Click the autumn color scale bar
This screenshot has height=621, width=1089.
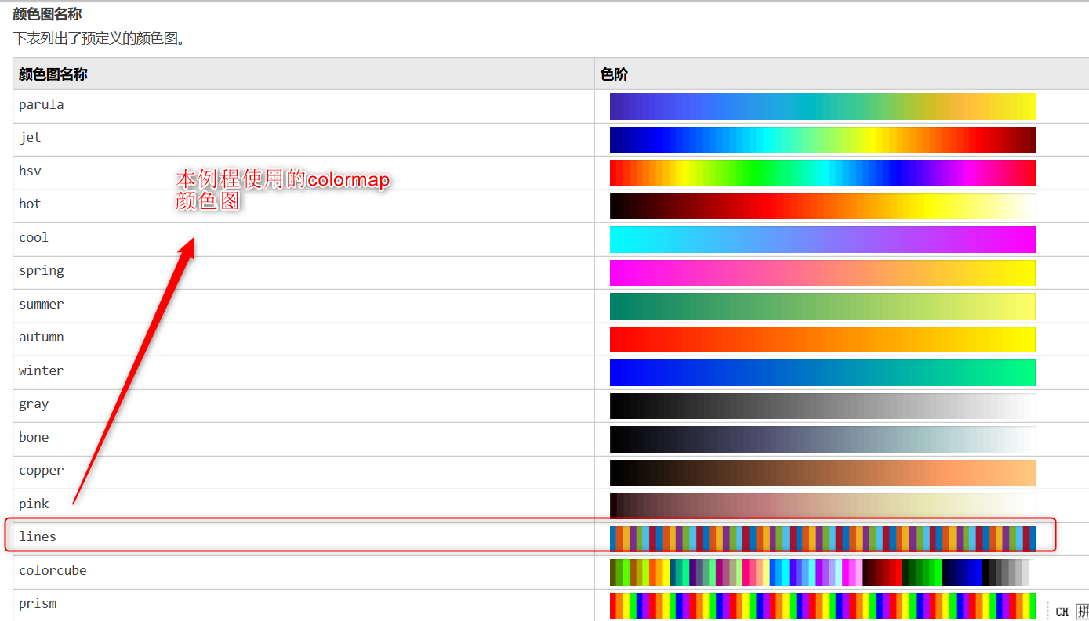[x=822, y=339]
